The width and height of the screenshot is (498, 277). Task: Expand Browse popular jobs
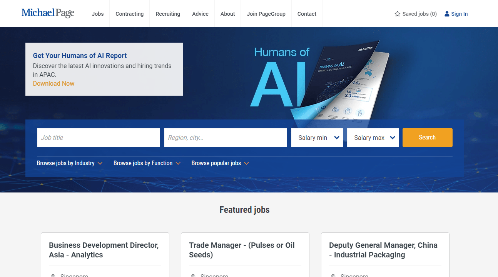(x=220, y=163)
